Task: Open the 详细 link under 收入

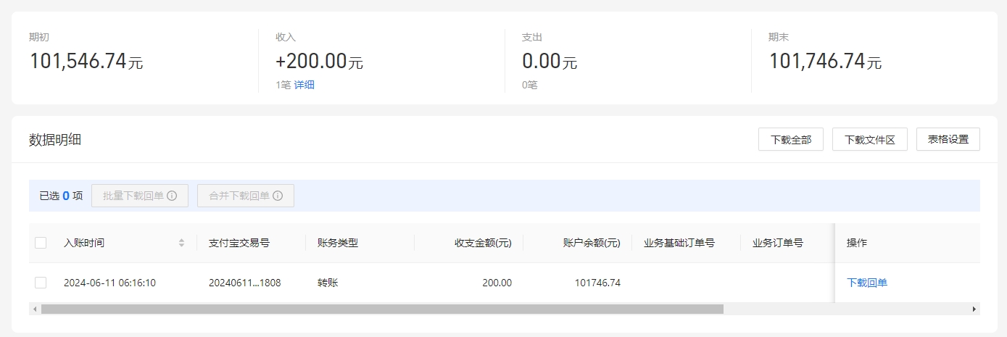Action: (x=304, y=85)
